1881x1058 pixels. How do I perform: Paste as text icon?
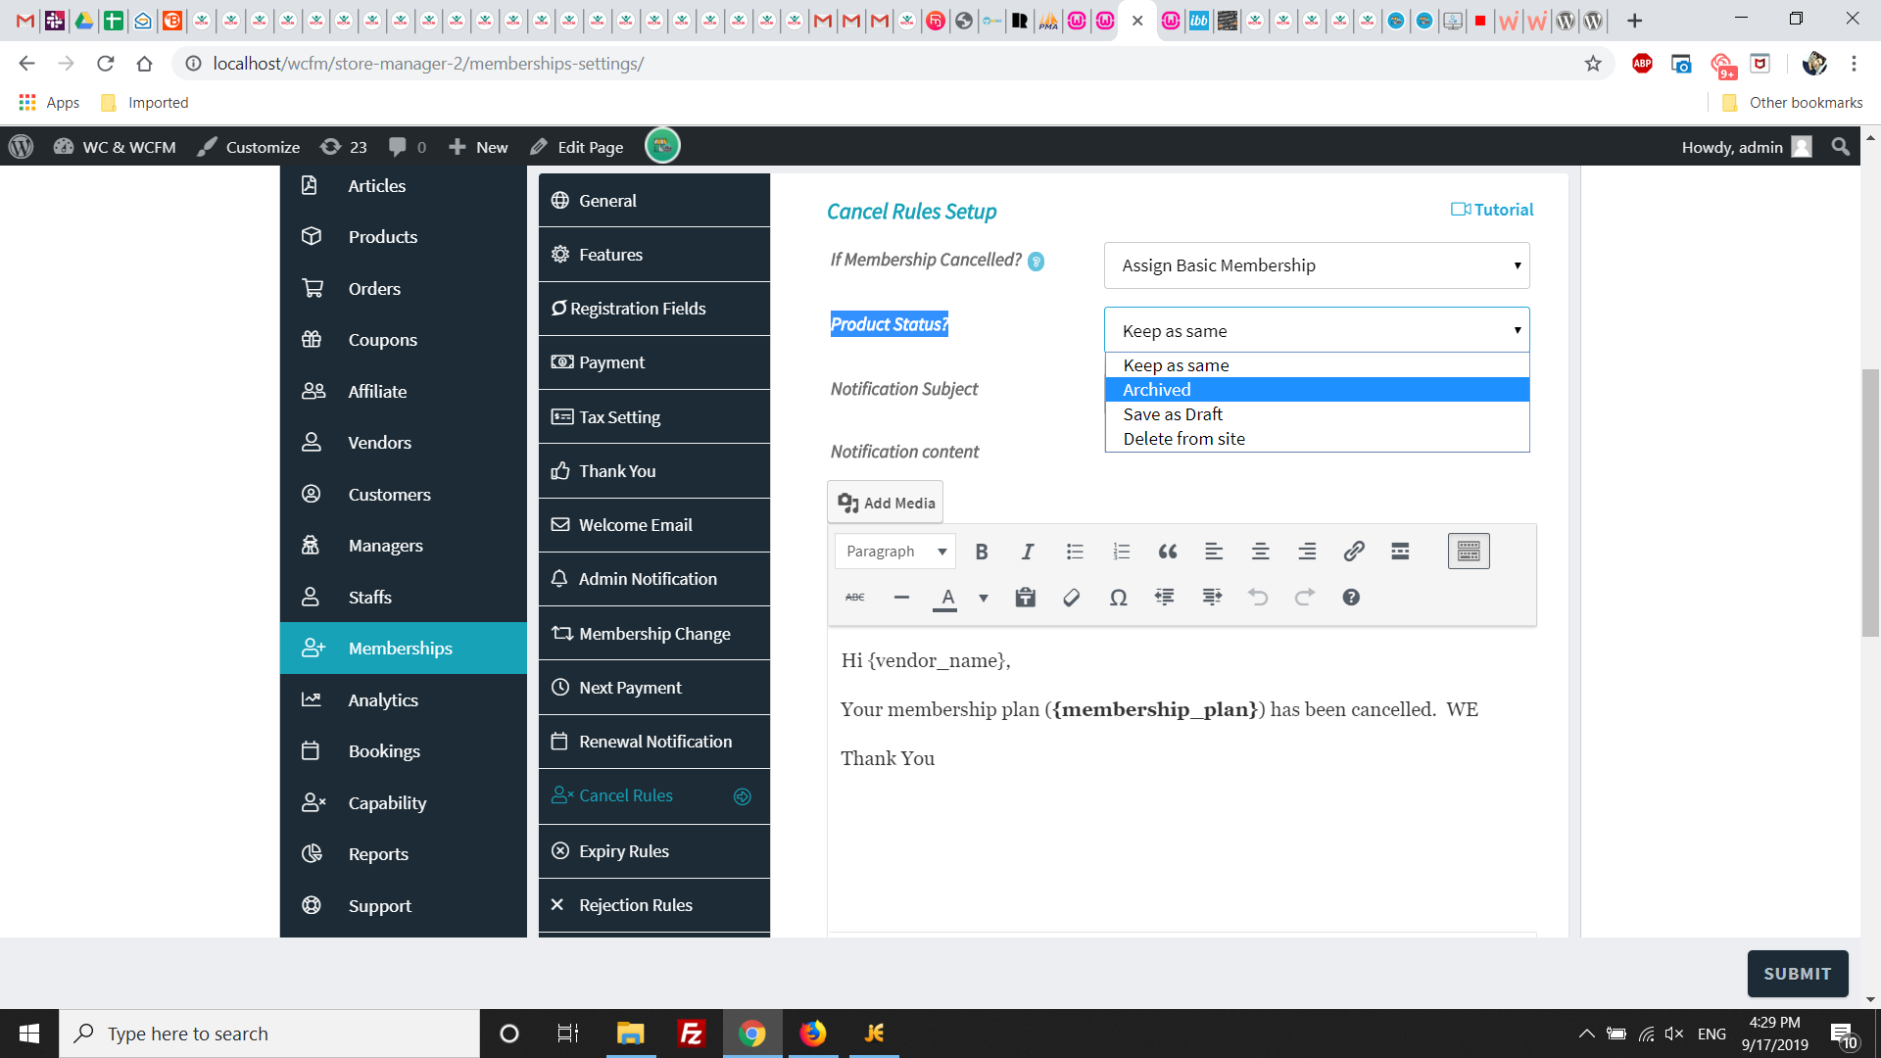1026,598
